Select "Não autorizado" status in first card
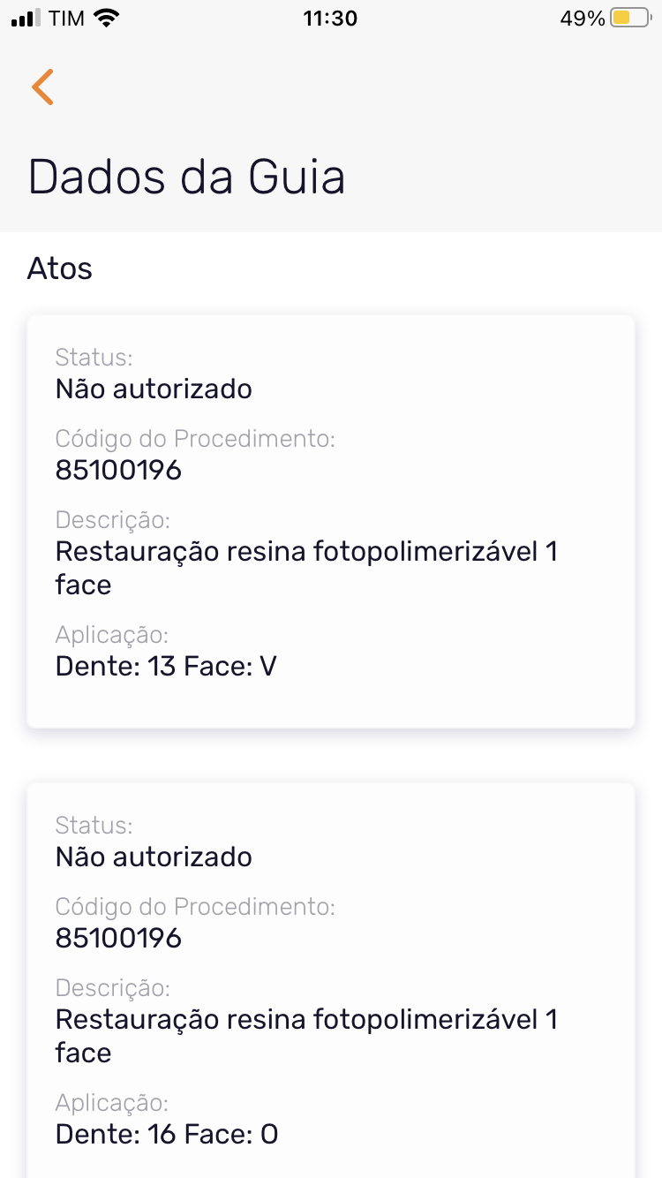 click(x=154, y=389)
